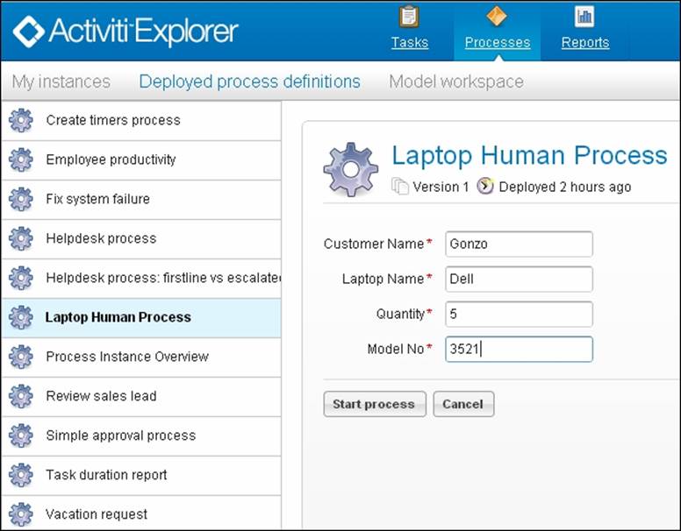Image resolution: width=681 pixels, height=531 pixels.
Task: Click gear icon beside Helpdesk process
Action: click(21, 238)
